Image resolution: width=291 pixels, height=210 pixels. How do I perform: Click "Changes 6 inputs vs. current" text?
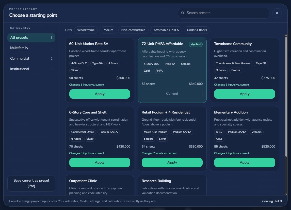(x=87, y=85)
